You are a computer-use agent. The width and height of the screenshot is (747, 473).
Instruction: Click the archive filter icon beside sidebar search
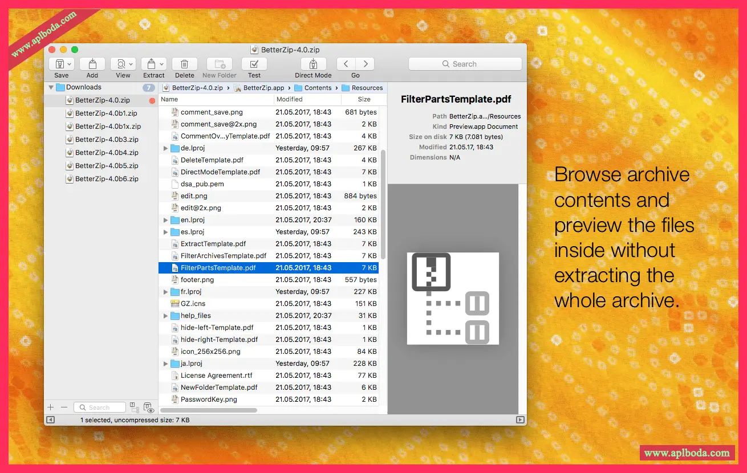[135, 407]
